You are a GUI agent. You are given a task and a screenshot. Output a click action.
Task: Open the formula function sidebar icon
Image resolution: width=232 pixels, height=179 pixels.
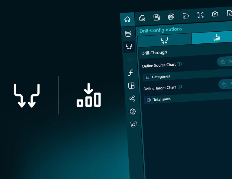point(130,73)
